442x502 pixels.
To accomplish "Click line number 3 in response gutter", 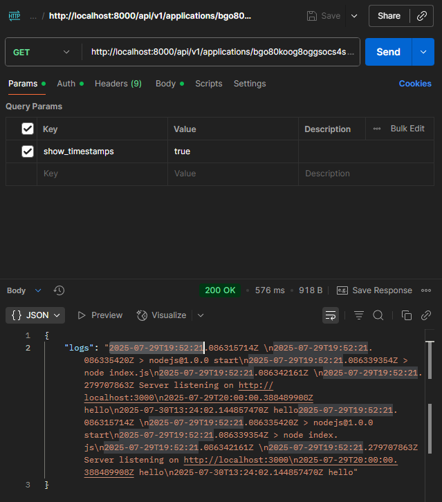I will (28, 485).
